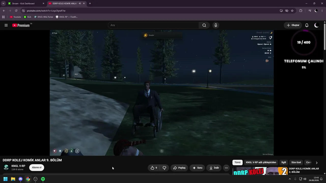Dislike the video with thumbs down

(164, 168)
